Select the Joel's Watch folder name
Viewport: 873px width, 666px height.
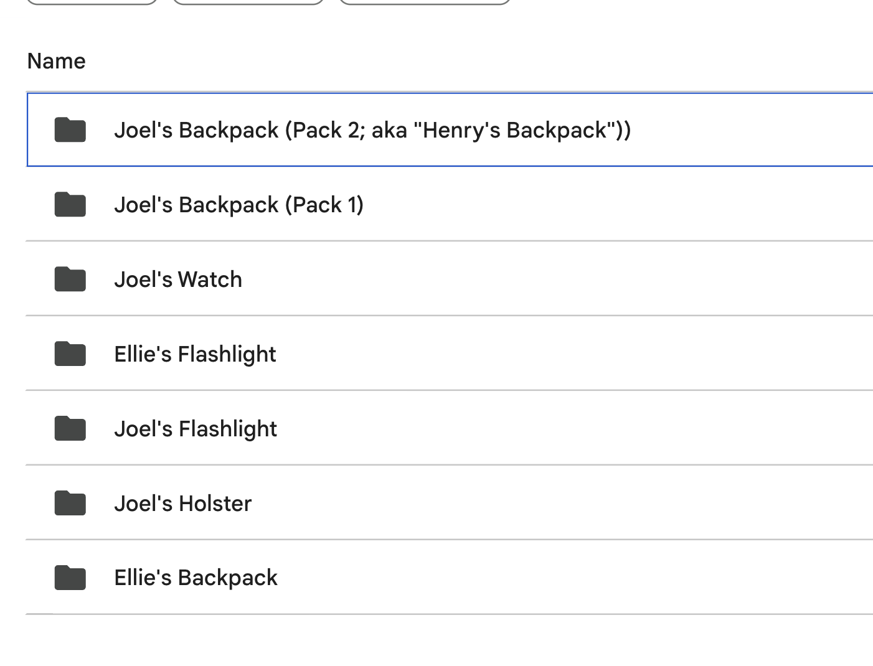pos(178,279)
